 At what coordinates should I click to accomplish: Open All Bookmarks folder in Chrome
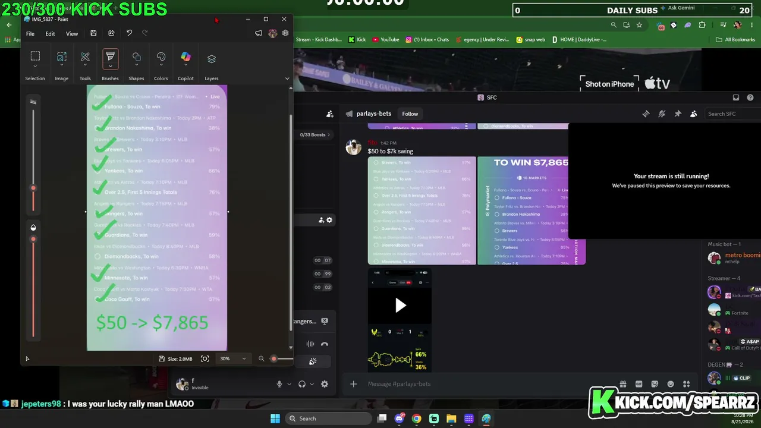pyautogui.click(x=735, y=40)
